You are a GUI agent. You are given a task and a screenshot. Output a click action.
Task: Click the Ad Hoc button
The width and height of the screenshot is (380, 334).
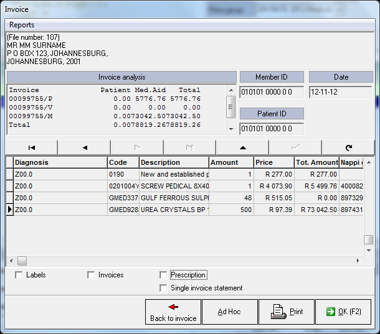click(229, 312)
